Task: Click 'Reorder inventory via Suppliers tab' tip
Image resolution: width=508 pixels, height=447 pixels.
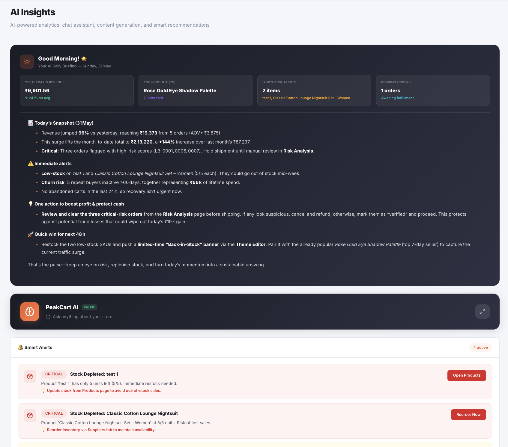Action: tap(101, 430)
